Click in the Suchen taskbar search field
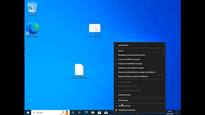The width and height of the screenshot is (205, 115). tap(50, 112)
